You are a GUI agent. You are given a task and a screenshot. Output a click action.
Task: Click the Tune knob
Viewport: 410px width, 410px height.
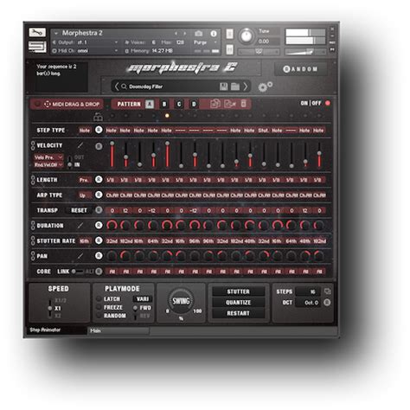click(x=246, y=36)
